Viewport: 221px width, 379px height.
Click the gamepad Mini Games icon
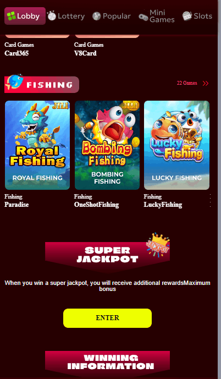pos(143,17)
